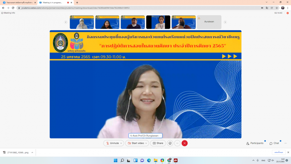The height and width of the screenshot is (164, 291).
Task: Open the Chat panel
Action: coord(274,143)
